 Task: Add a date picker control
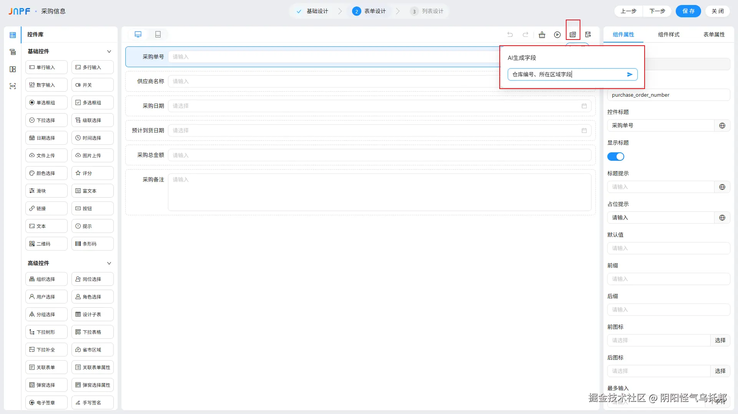click(47, 138)
